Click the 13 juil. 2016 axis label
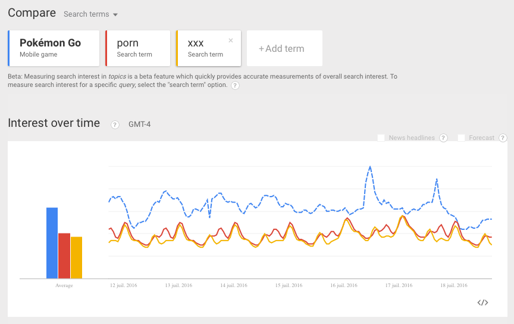The image size is (514, 324). (178, 285)
